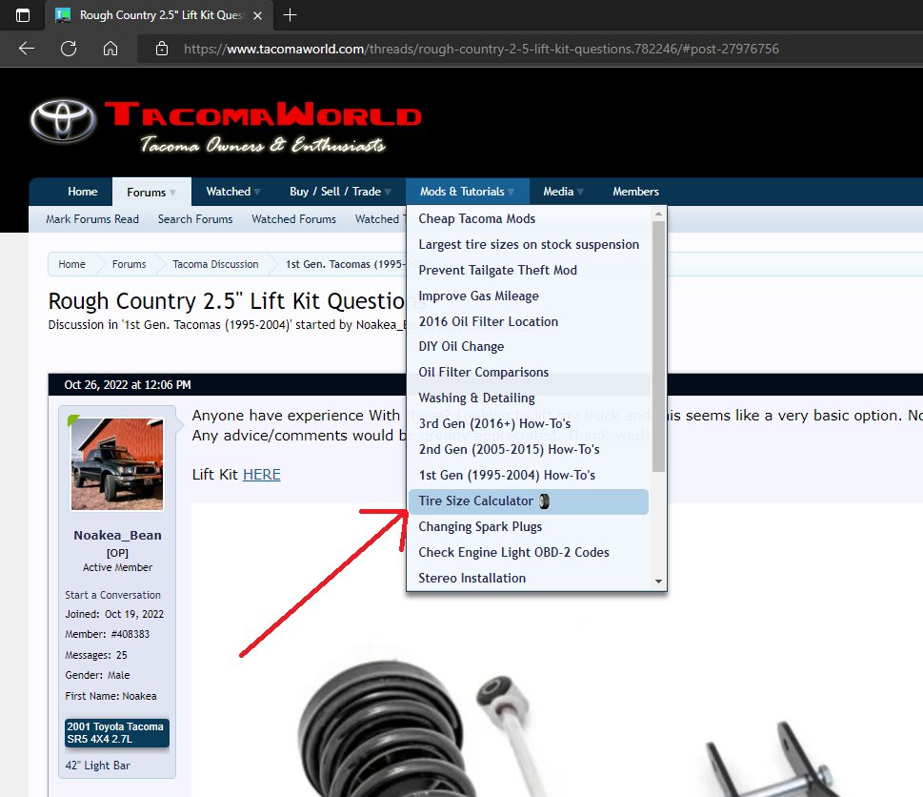This screenshot has width=923, height=797.
Task: Click 'Gender: Male' text
Action: point(98,675)
